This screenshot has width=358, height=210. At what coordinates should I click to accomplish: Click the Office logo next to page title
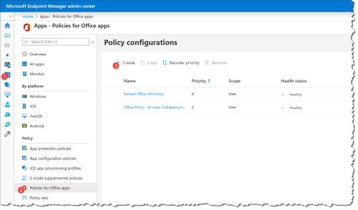27,27
